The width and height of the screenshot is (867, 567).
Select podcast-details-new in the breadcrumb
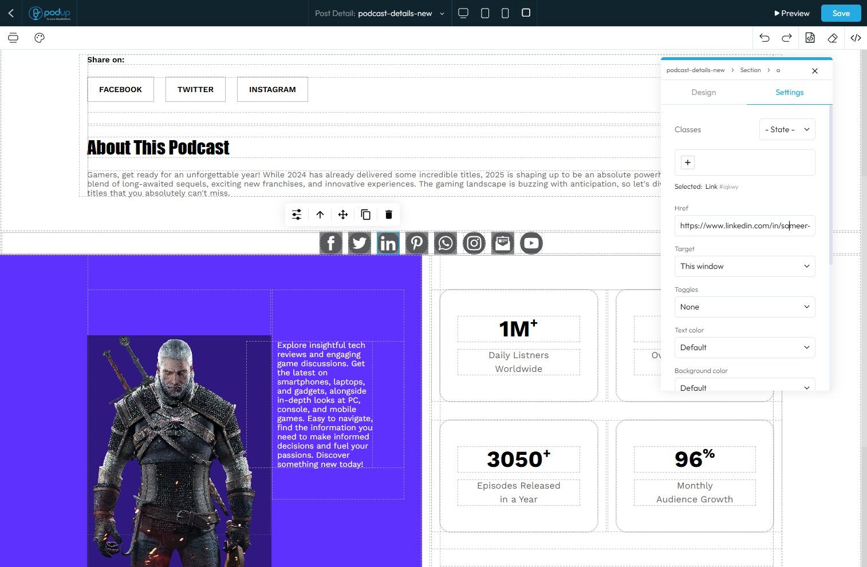tap(695, 70)
